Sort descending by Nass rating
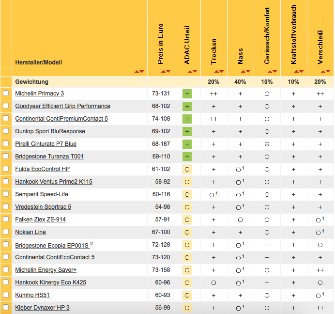335x314 pixels. pyautogui.click(x=248, y=71)
